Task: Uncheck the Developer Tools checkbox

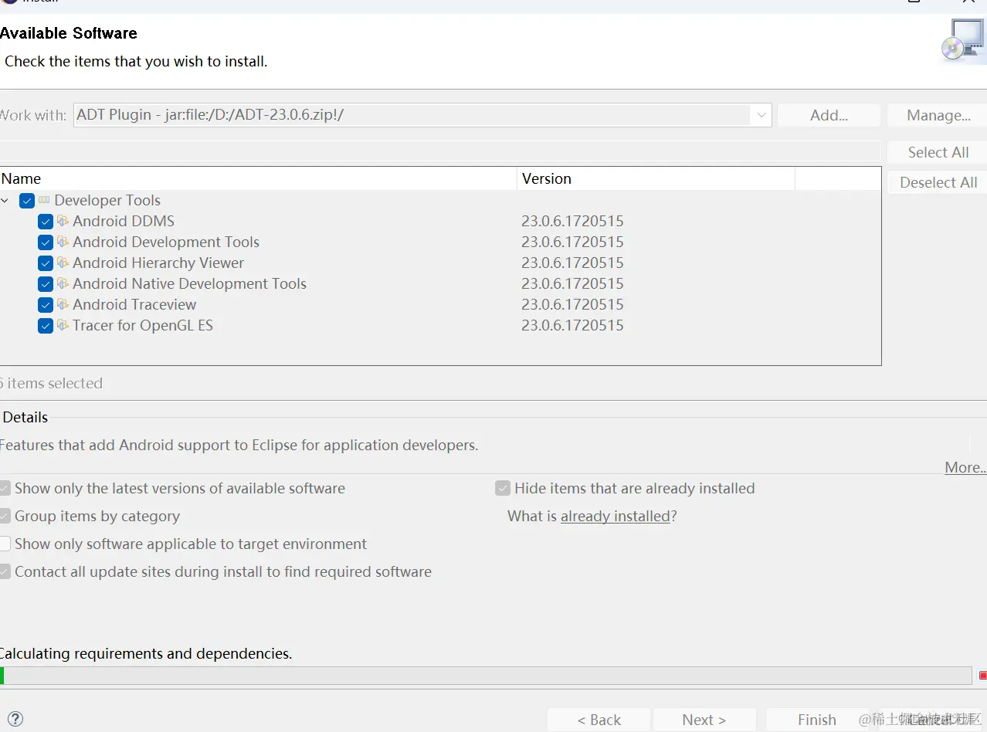Action: (x=27, y=201)
